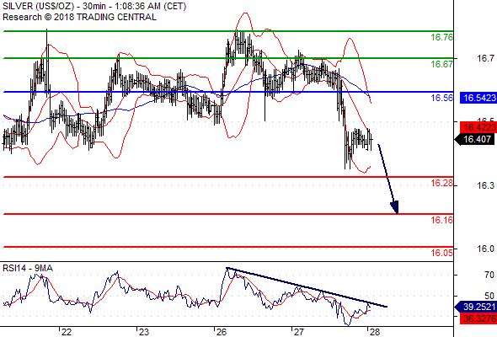Select the blue 39.2521 RSI value tag
This screenshot has width=497, height=337.
coord(476,307)
